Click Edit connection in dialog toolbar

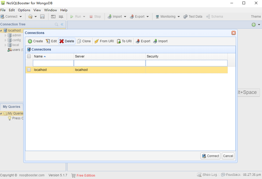coord(51,41)
